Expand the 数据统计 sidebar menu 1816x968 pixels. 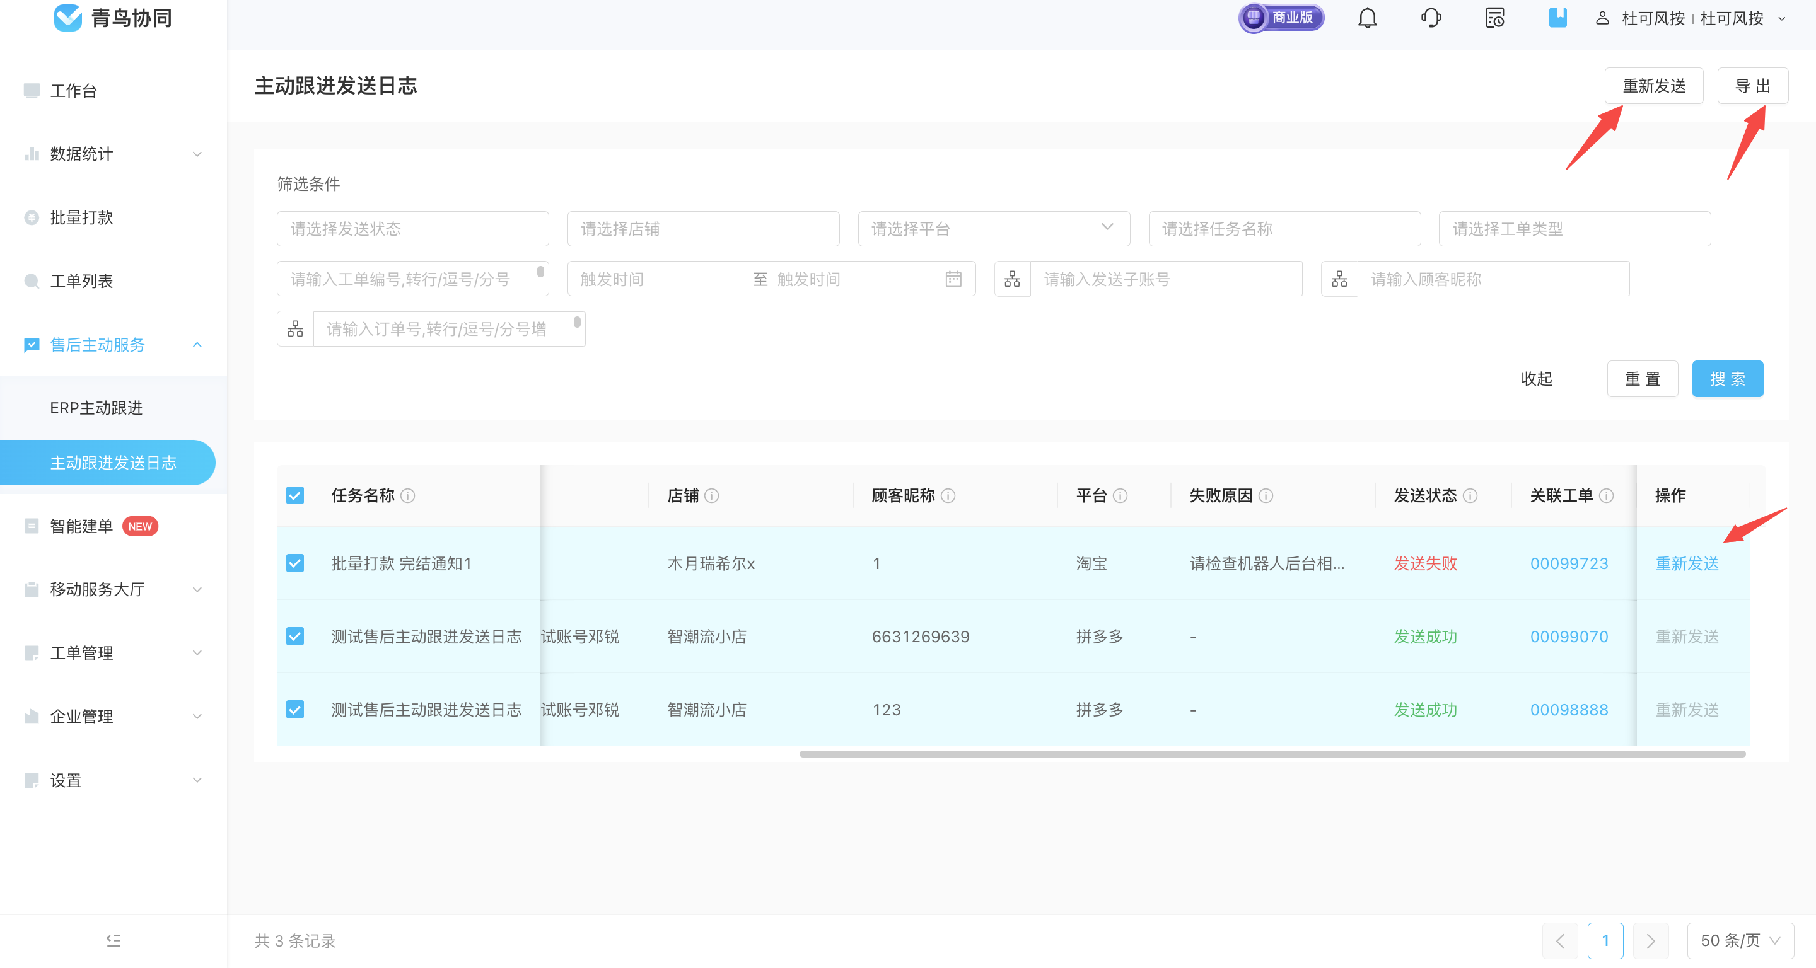(113, 154)
